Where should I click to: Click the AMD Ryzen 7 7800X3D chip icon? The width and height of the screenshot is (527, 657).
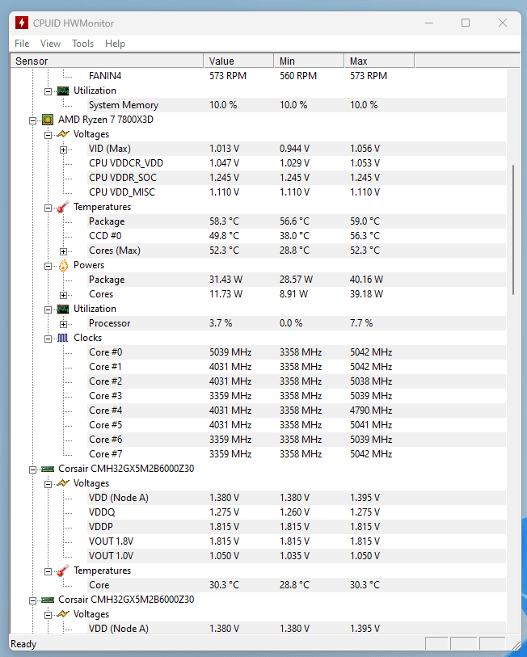point(48,120)
